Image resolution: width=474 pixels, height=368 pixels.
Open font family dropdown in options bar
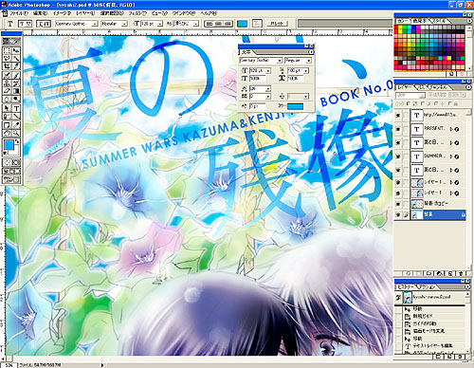95,24
